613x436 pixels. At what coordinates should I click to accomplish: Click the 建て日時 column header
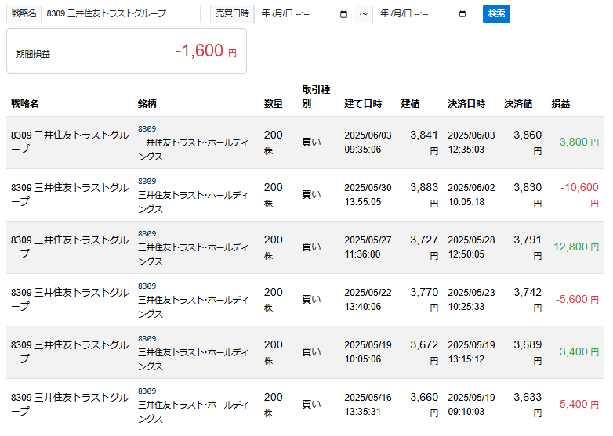(x=363, y=104)
